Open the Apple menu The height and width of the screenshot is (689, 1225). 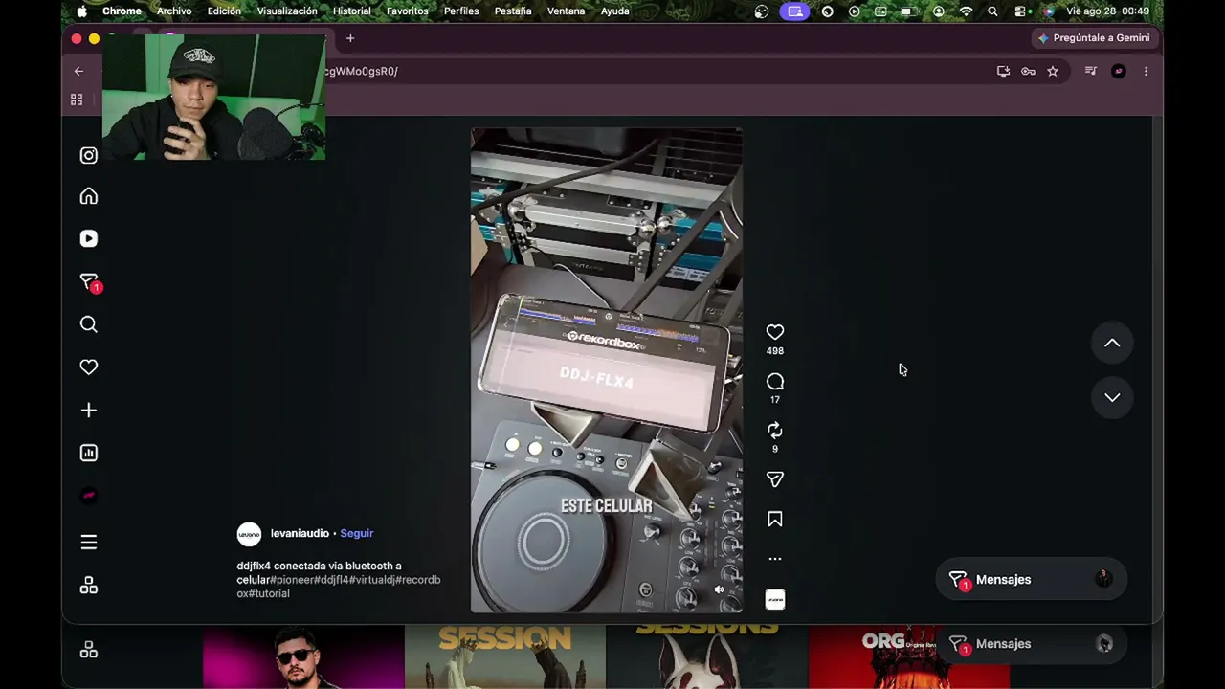pos(81,11)
